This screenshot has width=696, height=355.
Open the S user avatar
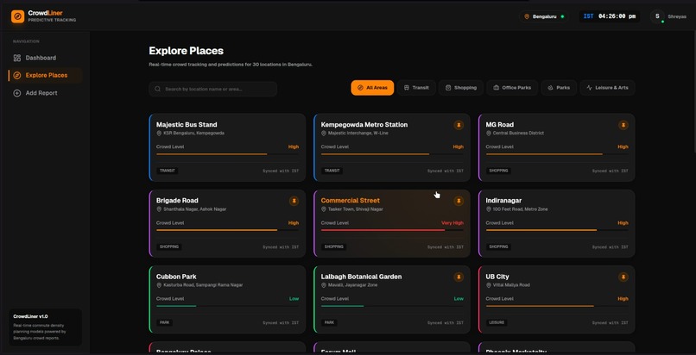657,16
